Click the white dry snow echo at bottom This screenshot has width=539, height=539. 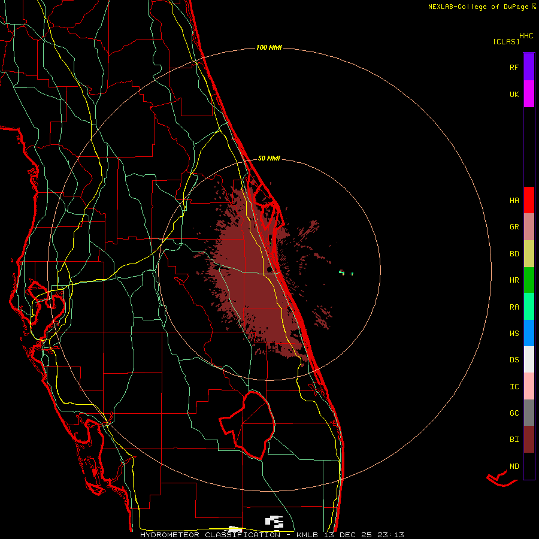pos(274,522)
